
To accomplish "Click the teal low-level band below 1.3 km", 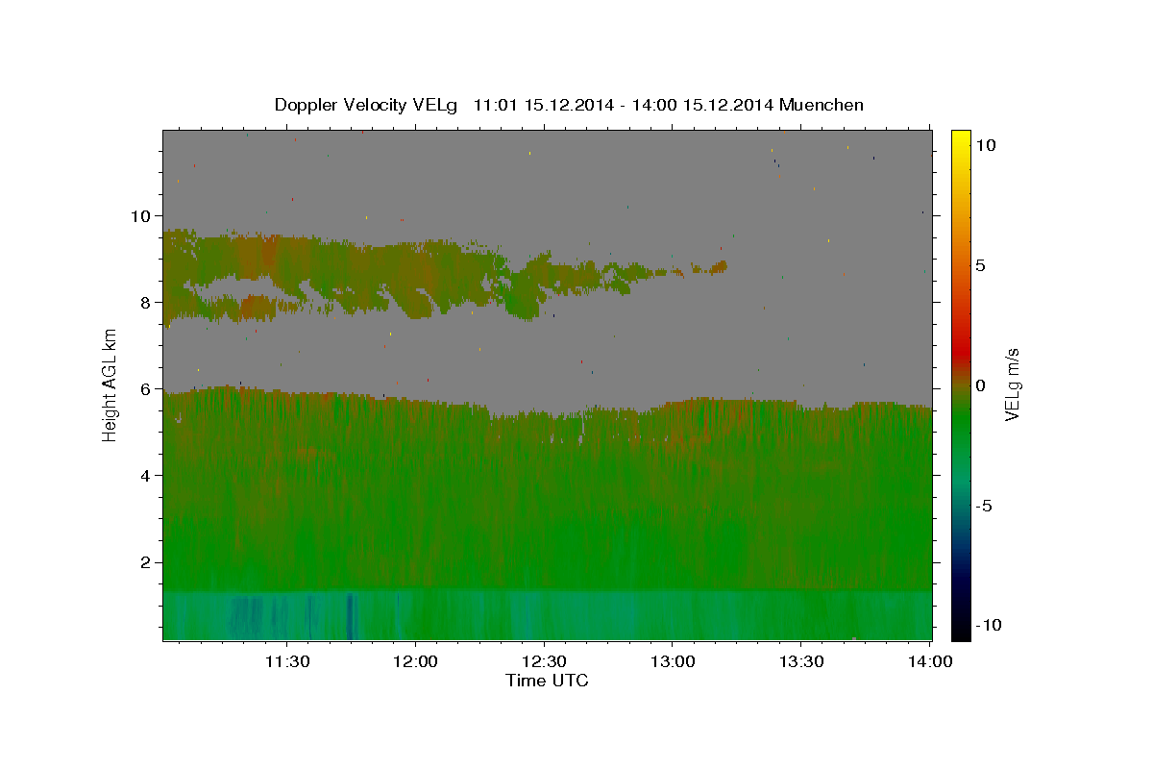I will pos(548,615).
